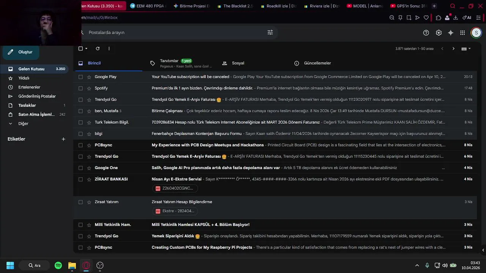The width and height of the screenshot is (486, 273).
Task: Show hidden system tray icons
Action: (x=417, y=265)
